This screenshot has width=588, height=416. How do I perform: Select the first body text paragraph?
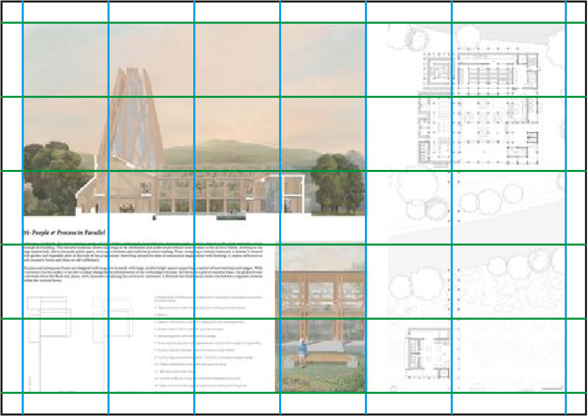[143, 253]
